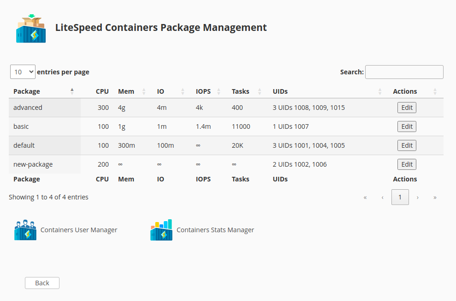Edit the advanced package
The height and width of the screenshot is (301, 456).
click(x=406, y=107)
